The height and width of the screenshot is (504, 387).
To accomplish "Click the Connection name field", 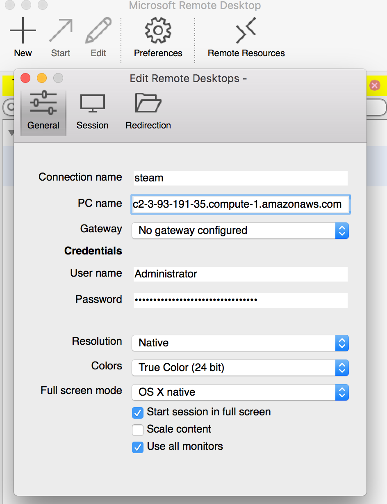I will [240, 178].
